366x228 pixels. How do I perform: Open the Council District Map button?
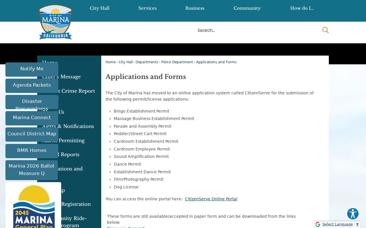[32, 134]
